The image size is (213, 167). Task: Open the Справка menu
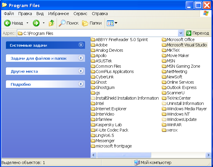(x=100, y=14)
